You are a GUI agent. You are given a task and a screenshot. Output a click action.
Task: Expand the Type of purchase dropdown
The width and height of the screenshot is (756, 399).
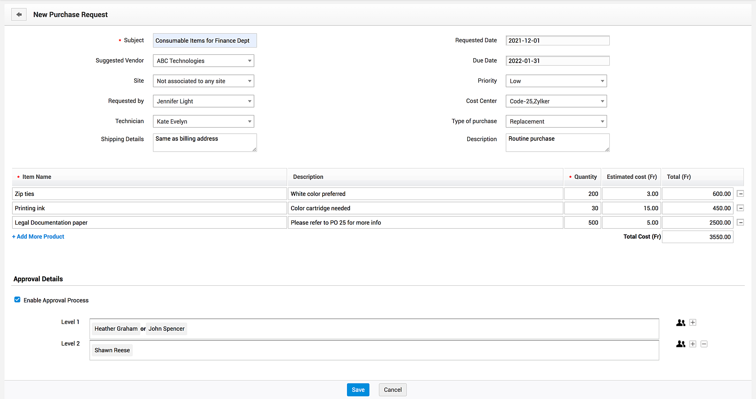point(556,122)
